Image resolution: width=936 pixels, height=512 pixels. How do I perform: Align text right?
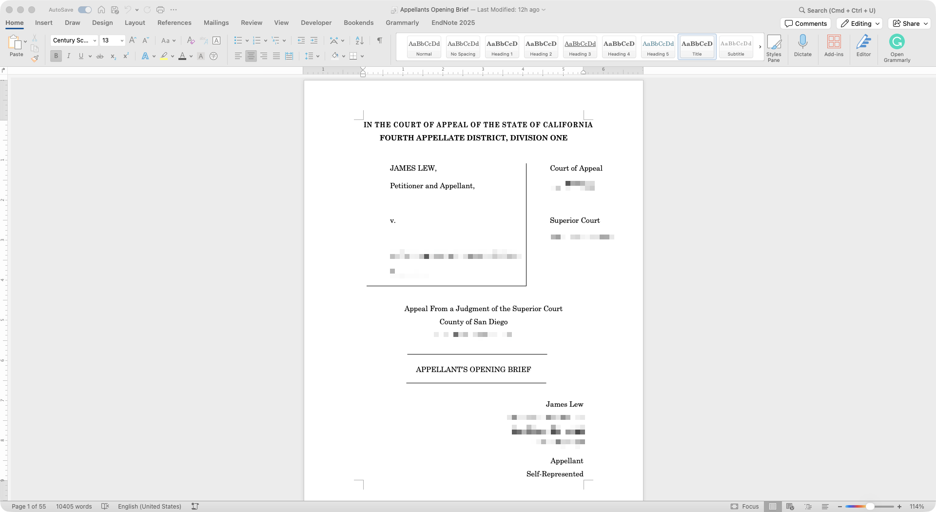(264, 56)
